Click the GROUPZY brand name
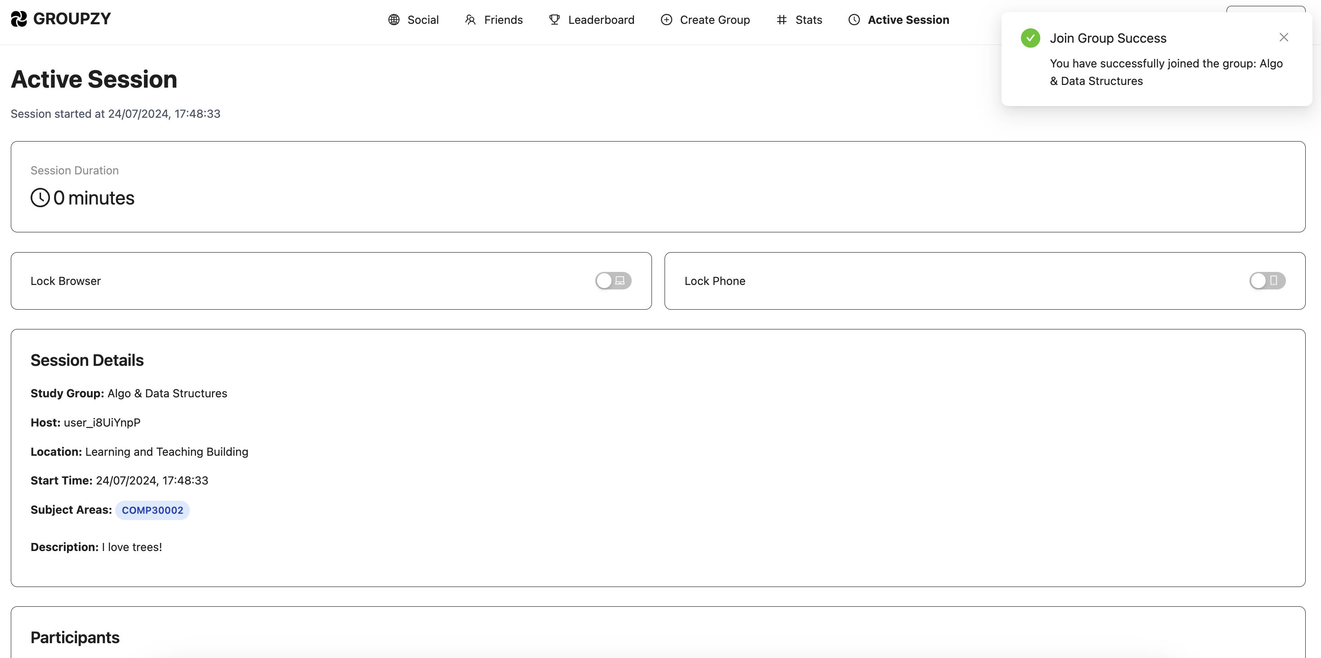The image size is (1321, 658). [72, 19]
